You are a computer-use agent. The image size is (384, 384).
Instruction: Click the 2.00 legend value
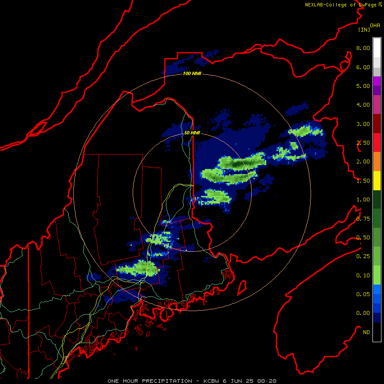click(x=363, y=162)
